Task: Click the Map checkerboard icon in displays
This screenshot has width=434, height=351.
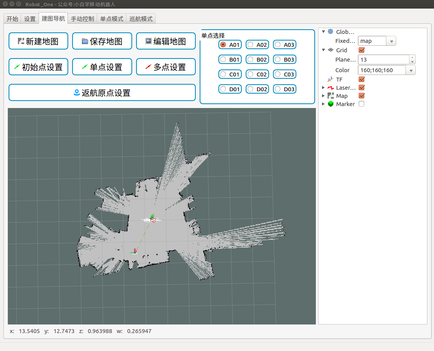Action: 331,96
